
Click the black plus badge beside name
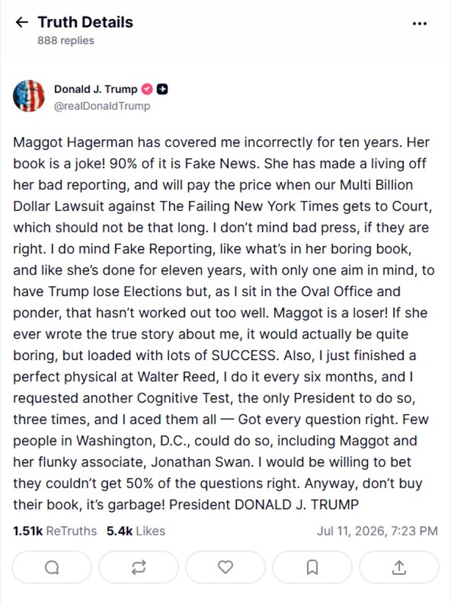pos(162,89)
